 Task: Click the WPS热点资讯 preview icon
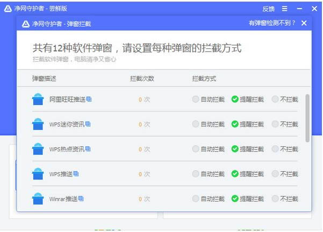click(x=88, y=149)
